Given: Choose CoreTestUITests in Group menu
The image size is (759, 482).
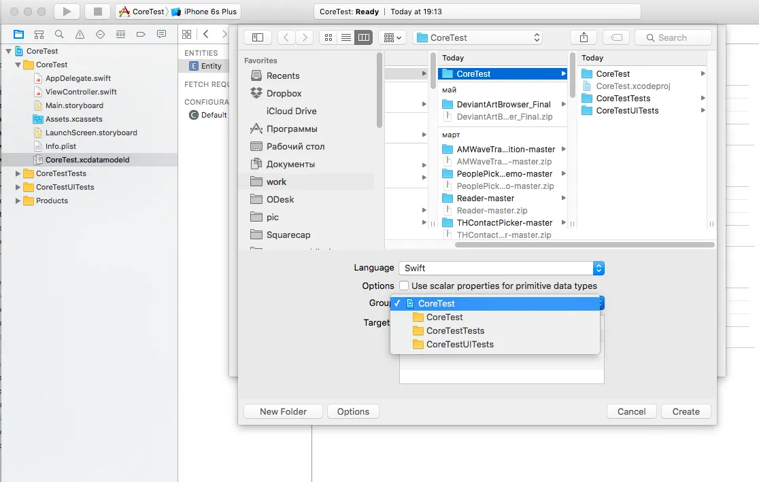Looking at the screenshot, I should click(494, 344).
